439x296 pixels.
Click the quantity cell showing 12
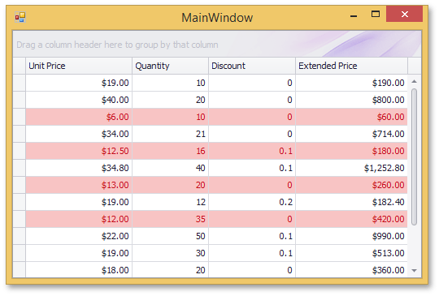pyautogui.click(x=170, y=202)
